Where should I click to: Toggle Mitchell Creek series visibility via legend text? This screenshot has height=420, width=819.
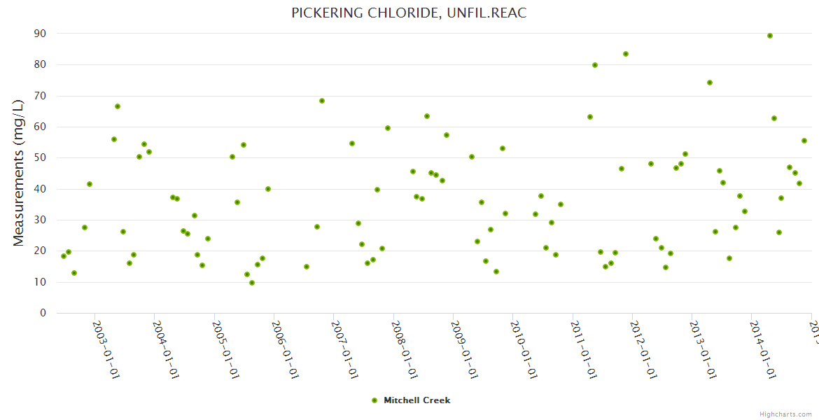(416, 400)
